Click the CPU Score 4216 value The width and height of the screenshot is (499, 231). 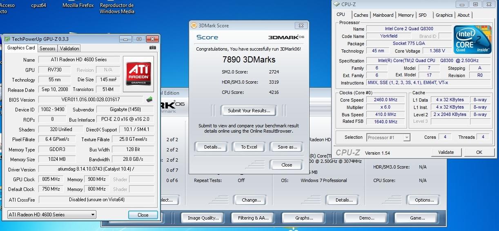274,92
